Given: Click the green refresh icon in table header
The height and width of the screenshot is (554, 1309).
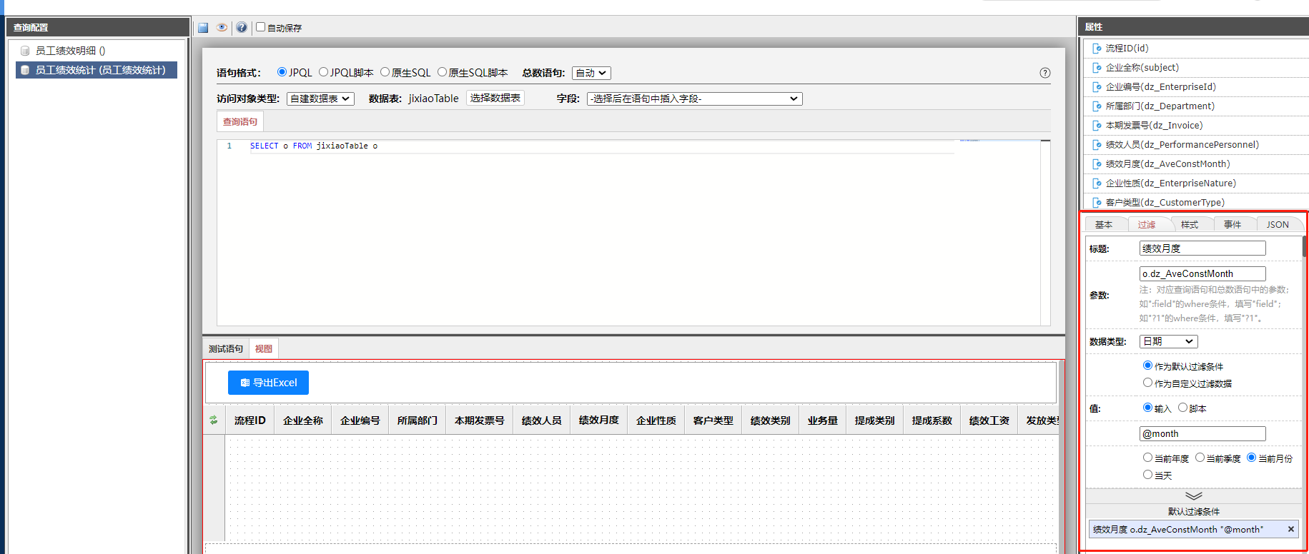Looking at the screenshot, I should [213, 420].
